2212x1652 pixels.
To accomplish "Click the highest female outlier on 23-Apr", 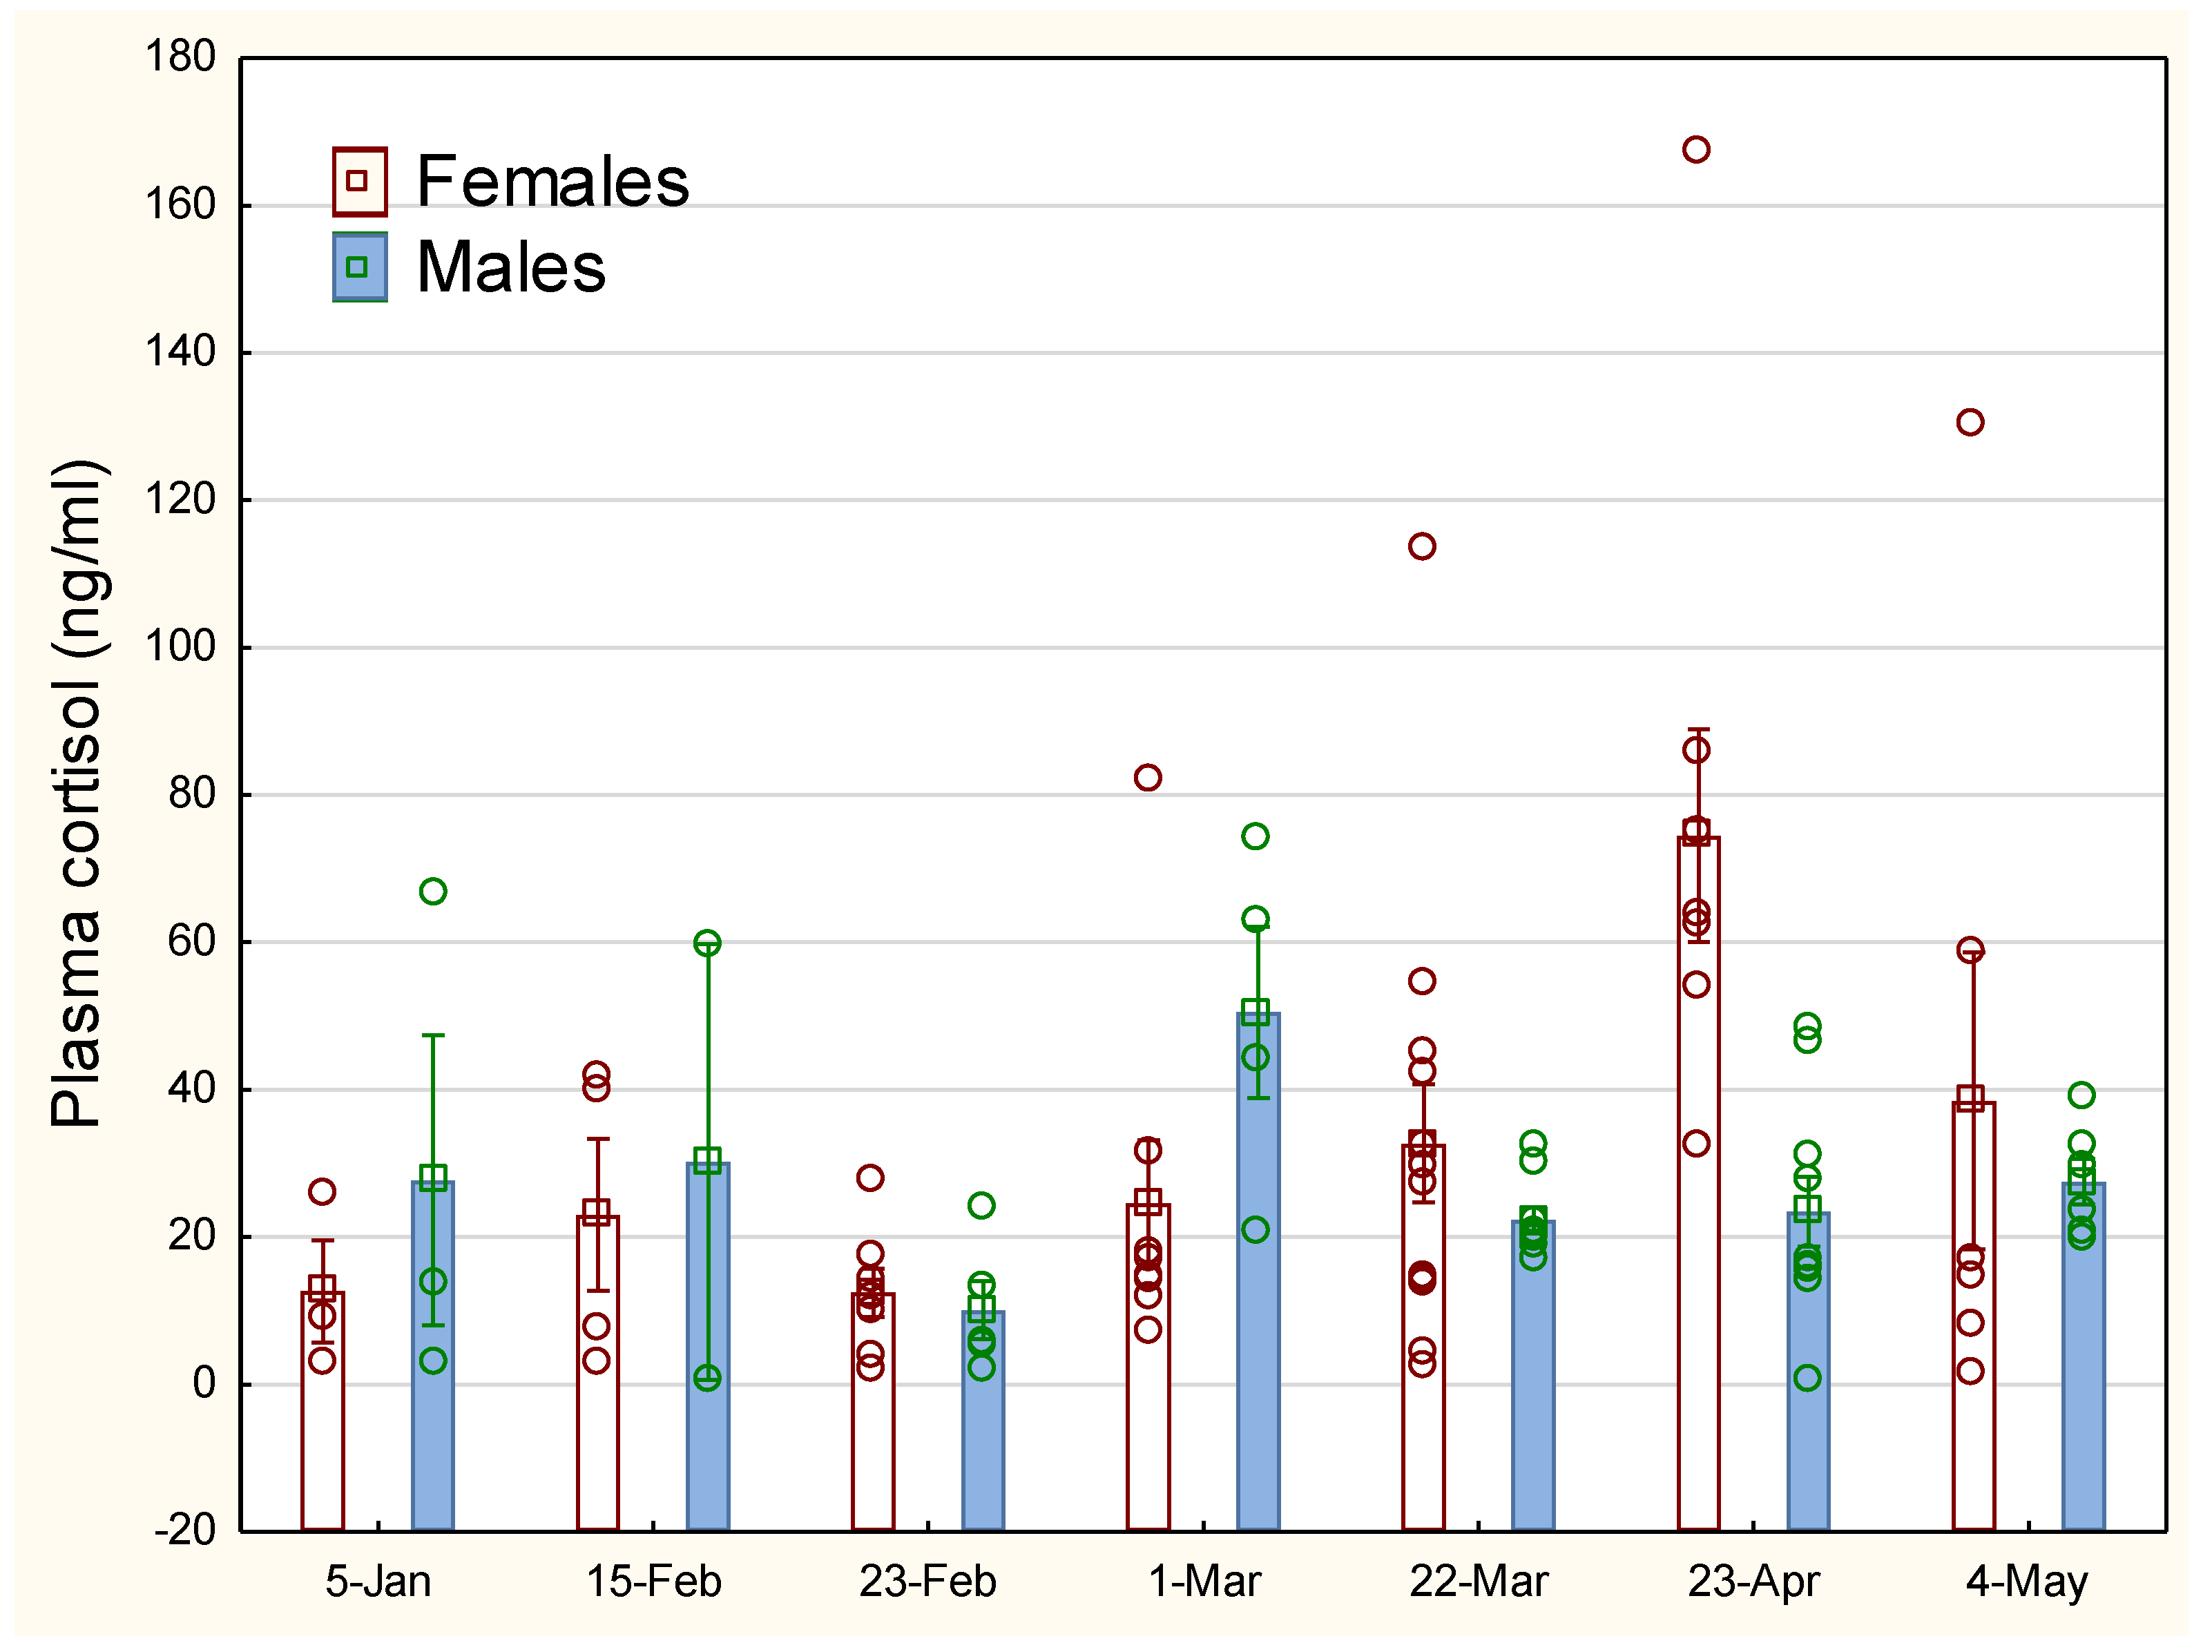I will pyautogui.click(x=1696, y=150).
